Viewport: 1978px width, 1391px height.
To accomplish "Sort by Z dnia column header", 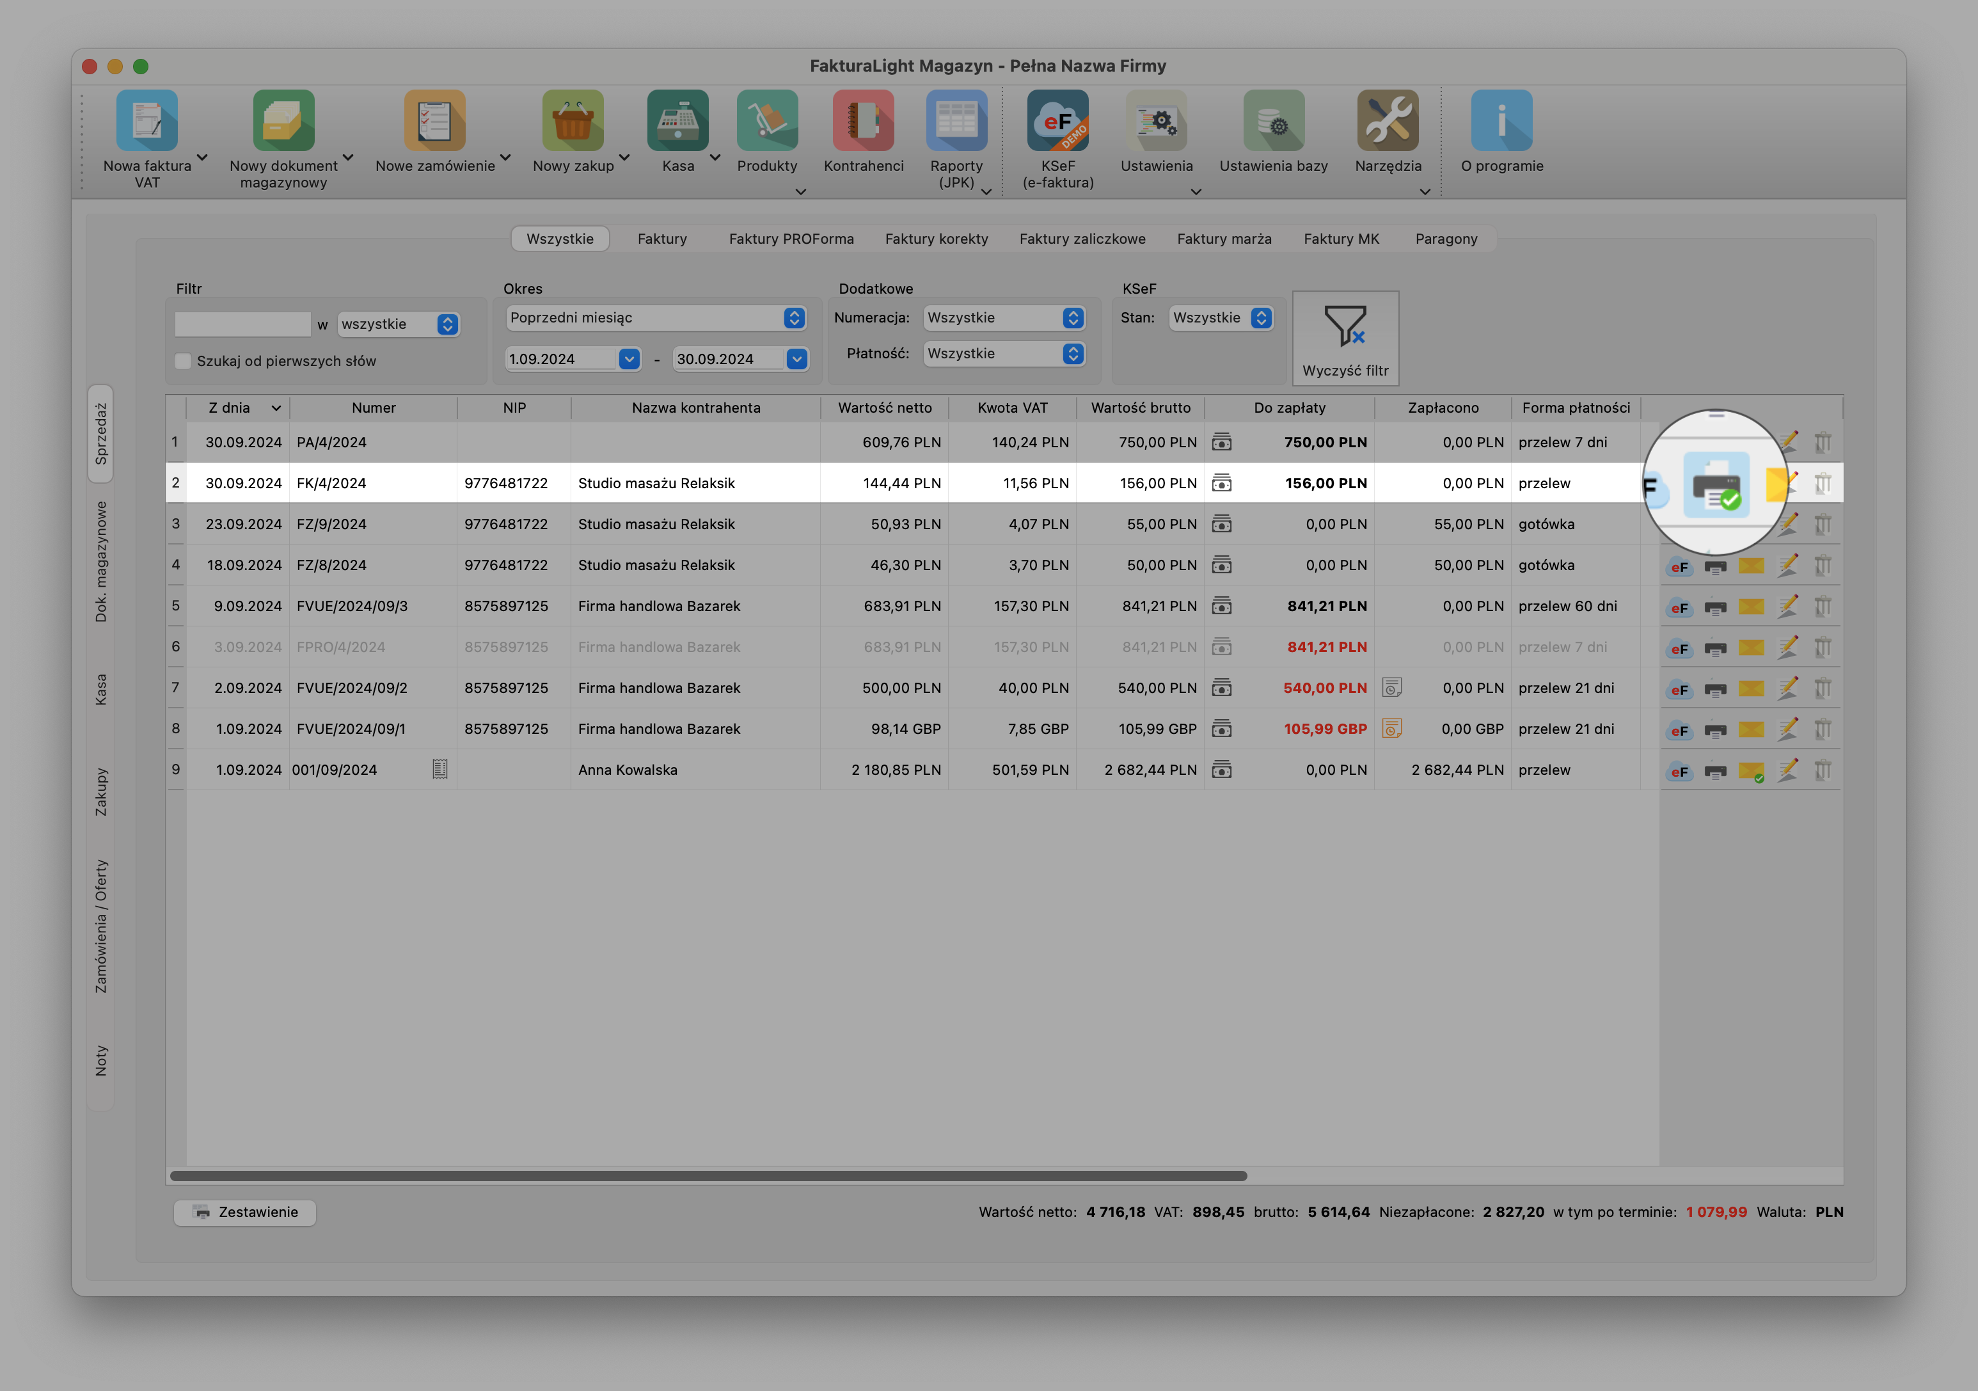I will 239,408.
